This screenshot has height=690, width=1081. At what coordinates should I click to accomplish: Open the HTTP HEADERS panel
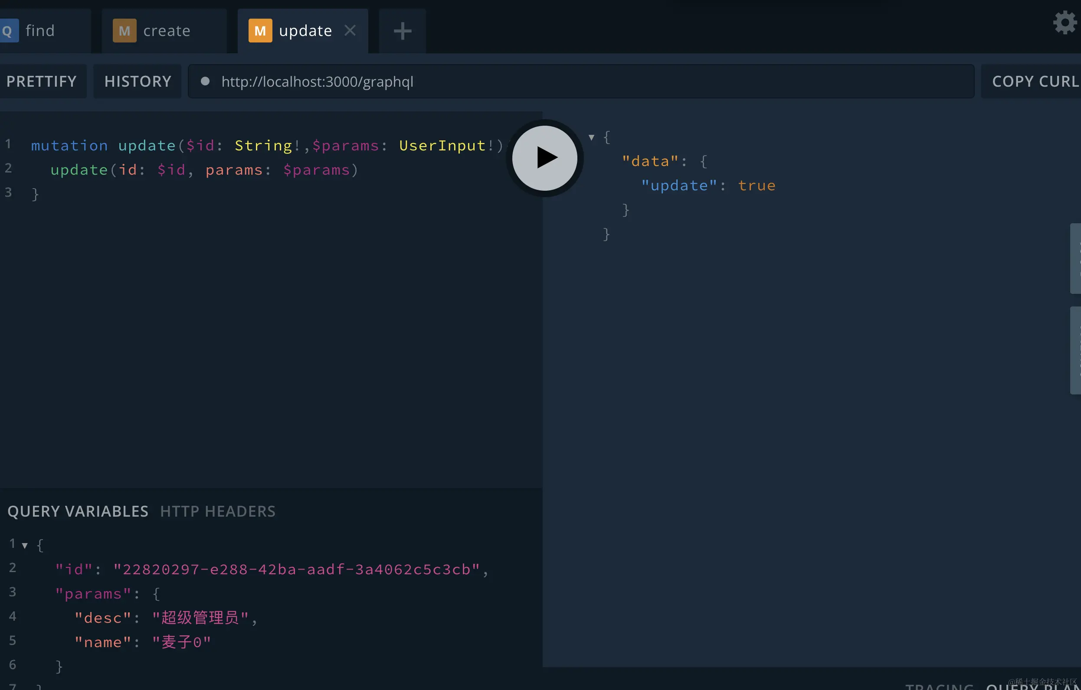point(218,511)
